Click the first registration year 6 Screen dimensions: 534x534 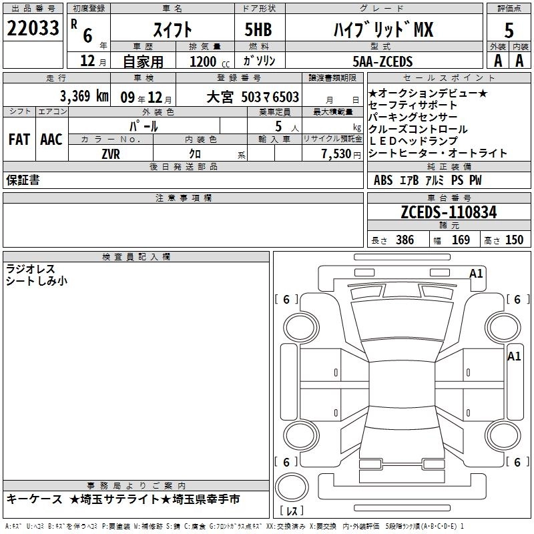click(87, 35)
